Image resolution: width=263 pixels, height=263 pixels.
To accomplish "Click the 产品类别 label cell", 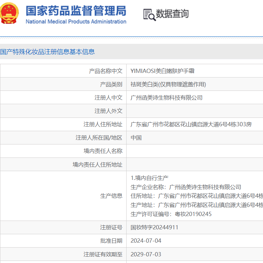I will coord(111,84).
